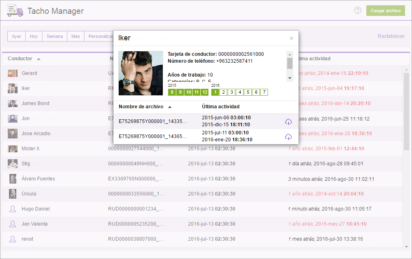Viewport: 412px width, 259px height.
Task: Switch to the Semana tab
Action: tap(55, 36)
